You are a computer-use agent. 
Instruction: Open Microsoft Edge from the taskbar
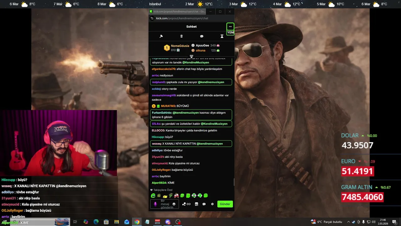(x=96, y=222)
